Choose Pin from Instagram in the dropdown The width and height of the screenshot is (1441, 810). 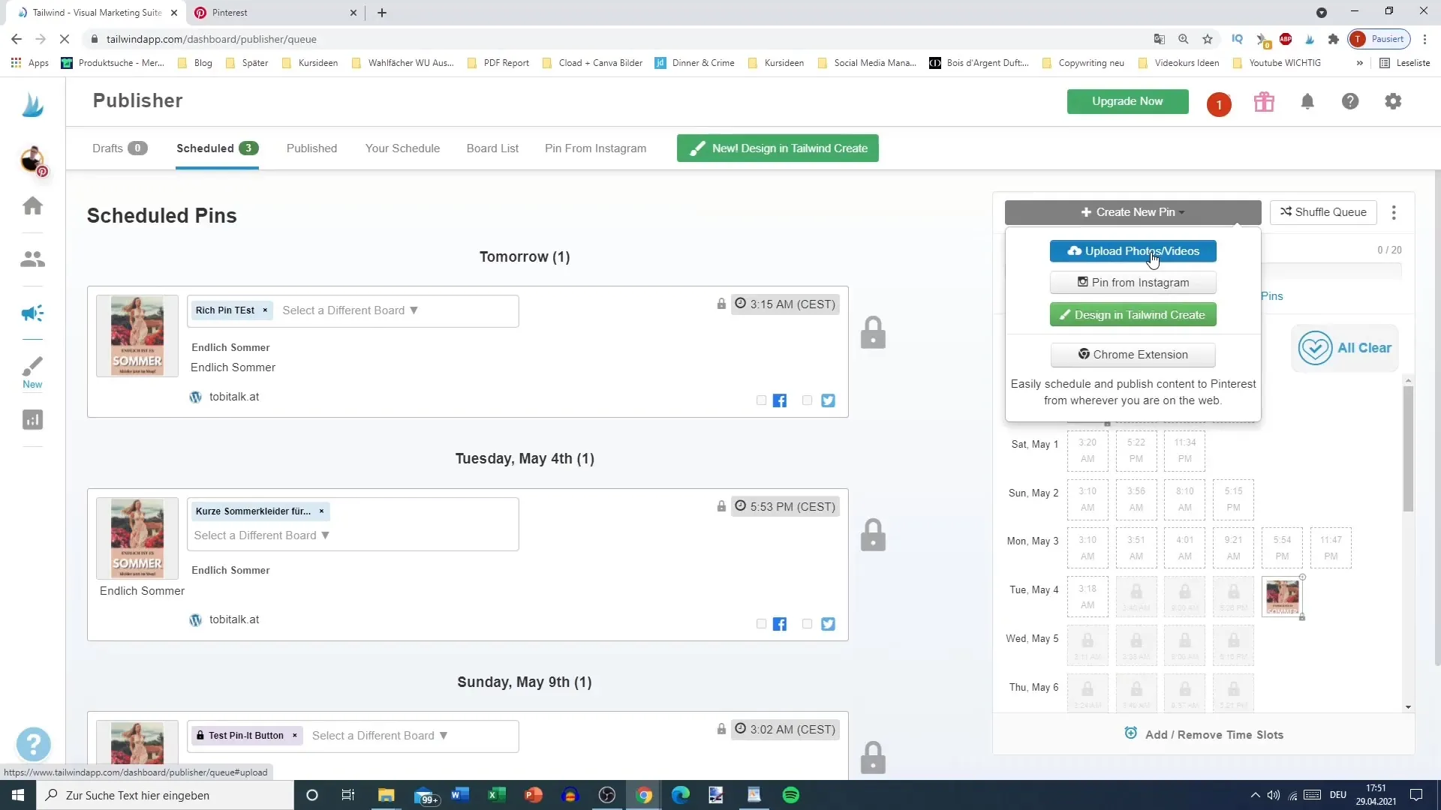1133,283
